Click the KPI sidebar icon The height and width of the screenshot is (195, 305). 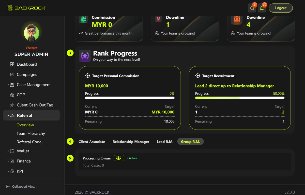12,171
